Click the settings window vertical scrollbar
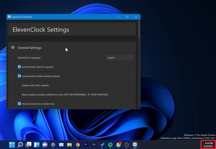The width and height of the screenshot is (216, 149). coord(139,29)
